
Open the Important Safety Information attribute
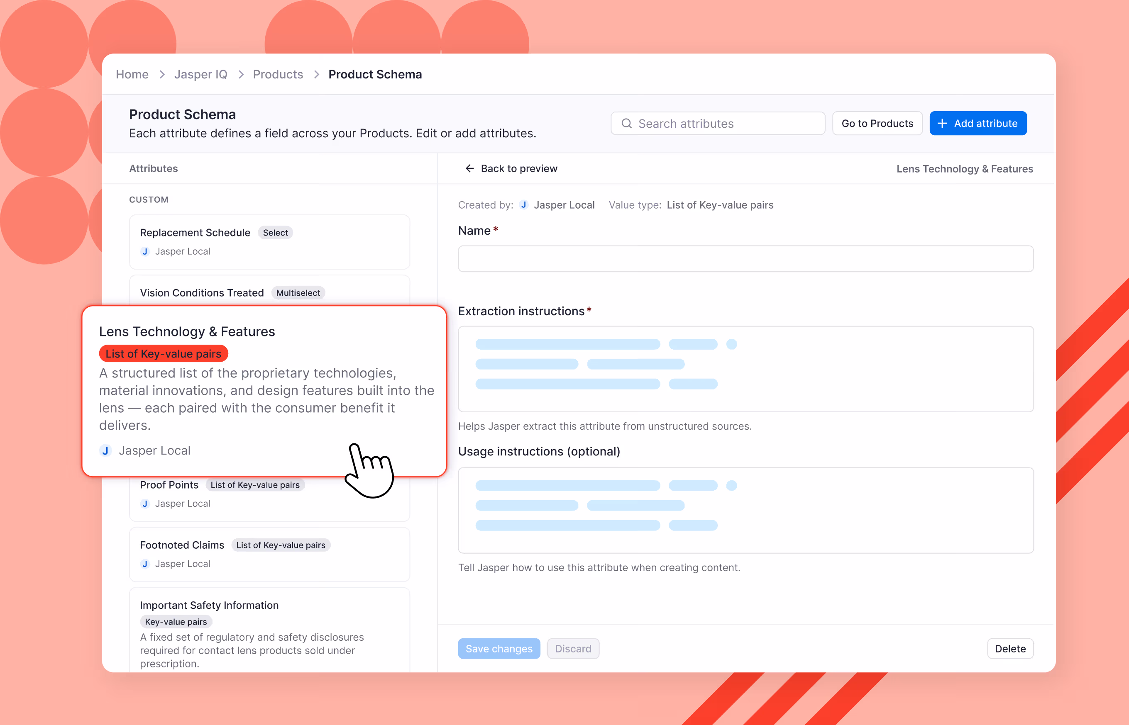click(269, 630)
